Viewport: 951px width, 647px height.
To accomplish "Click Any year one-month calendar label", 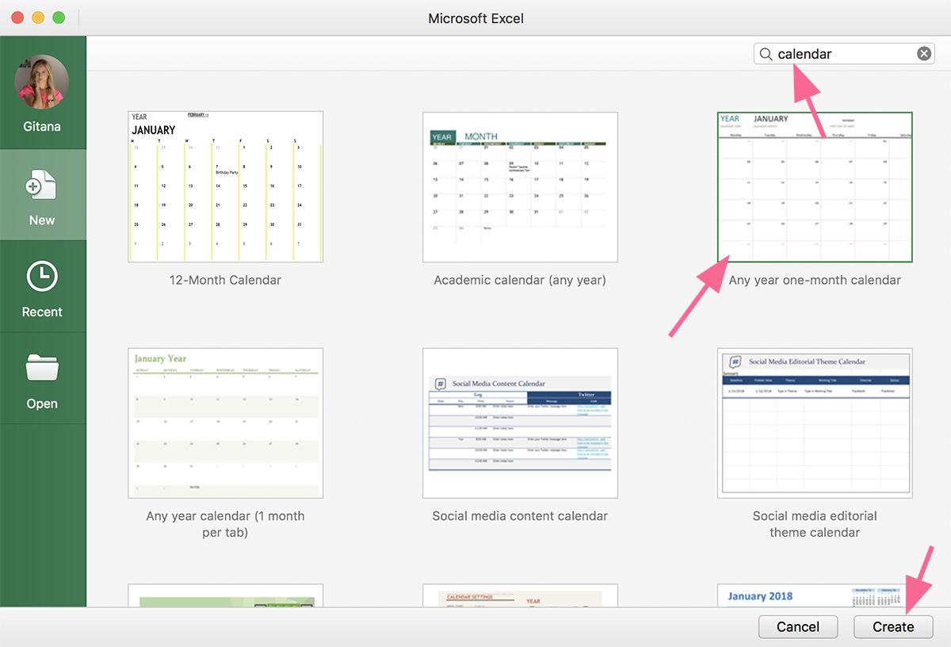I will [815, 280].
